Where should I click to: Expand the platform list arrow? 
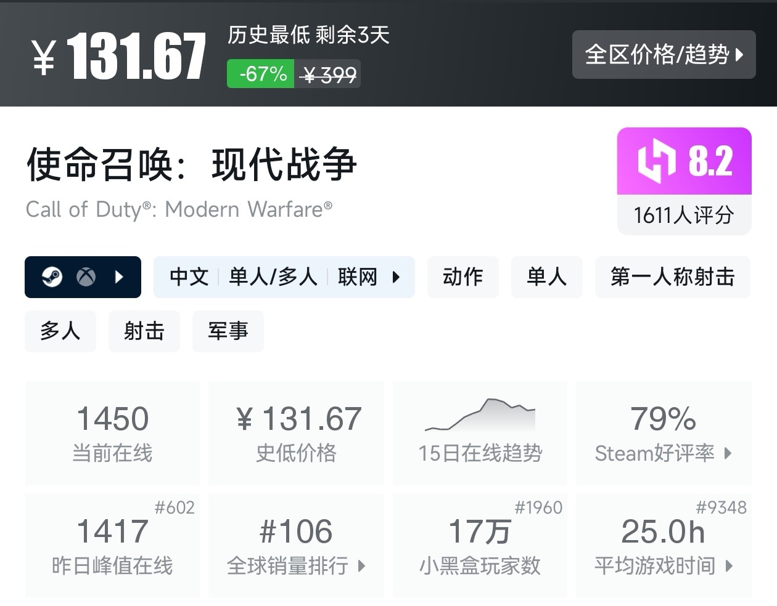120,277
